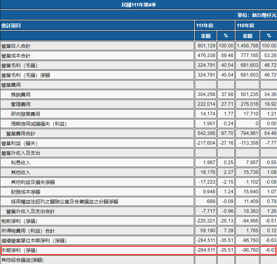Select the 金額 subheader under 110年度
The image size is (277, 264).
[x=247, y=36]
